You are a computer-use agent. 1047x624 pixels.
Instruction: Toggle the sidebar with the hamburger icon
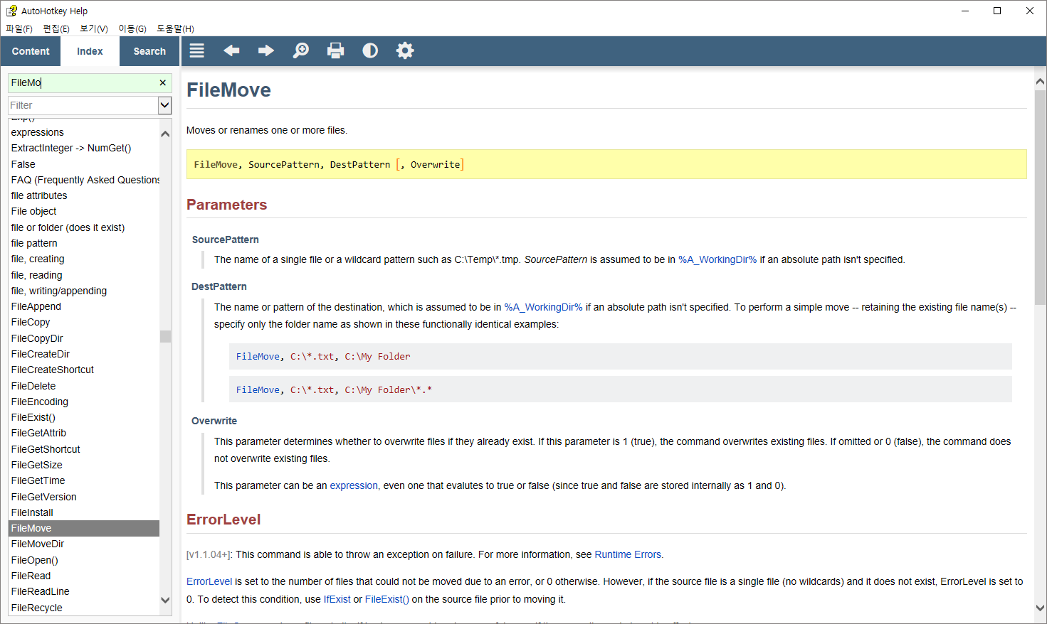click(197, 50)
